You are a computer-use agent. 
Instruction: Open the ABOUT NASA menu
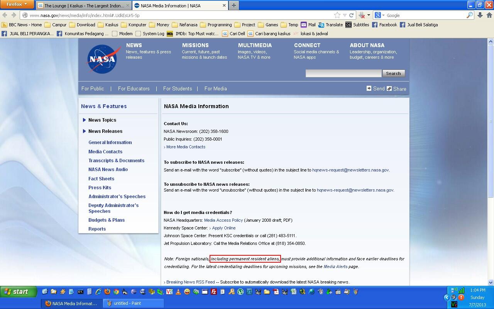[367, 45]
